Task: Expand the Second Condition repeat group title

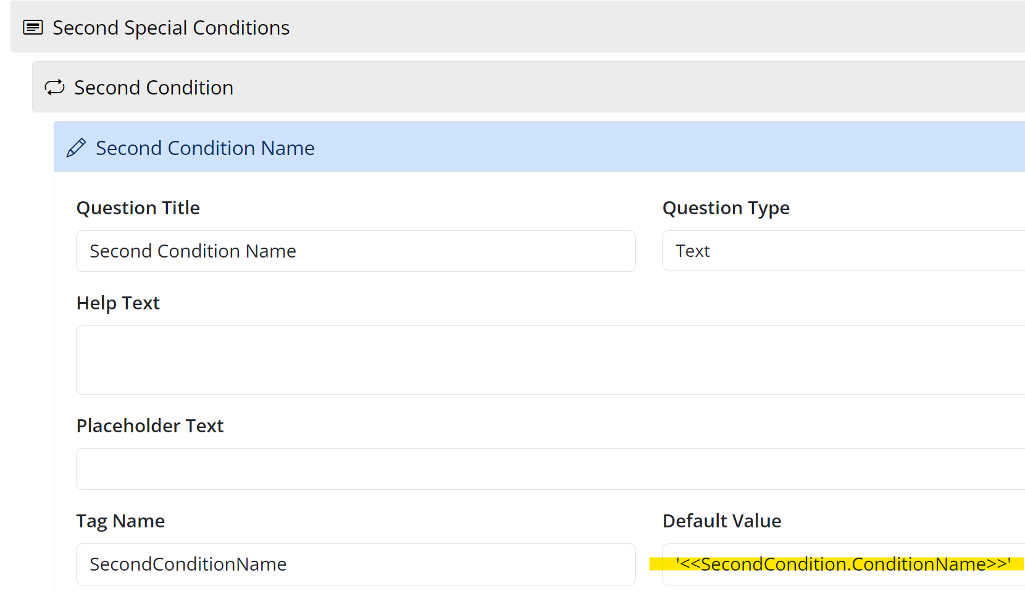Action: click(x=154, y=88)
